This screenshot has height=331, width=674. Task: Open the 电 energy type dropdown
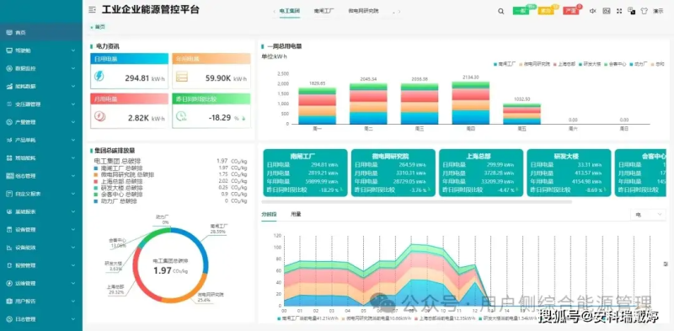click(x=648, y=215)
